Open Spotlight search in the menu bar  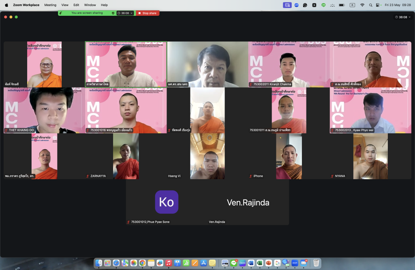[x=370, y=5]
